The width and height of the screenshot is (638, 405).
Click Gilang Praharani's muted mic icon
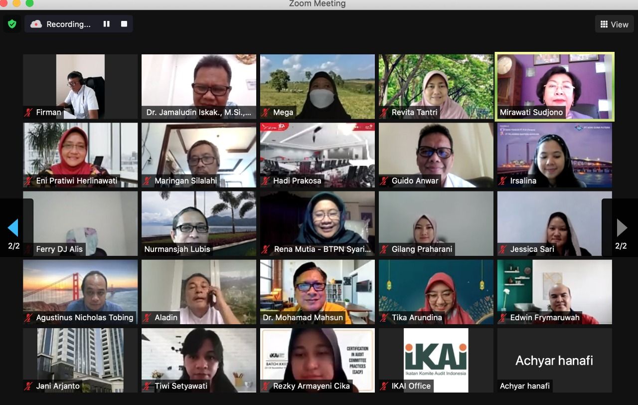385,249
